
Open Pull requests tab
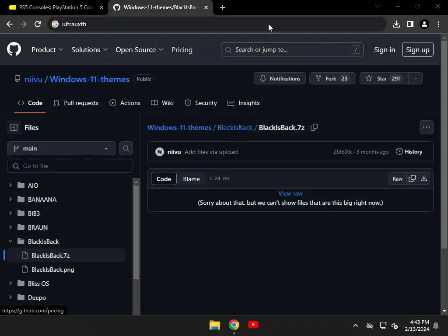tap(76, 103)
